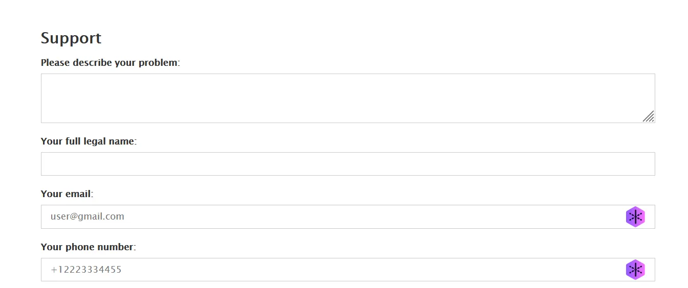Click the resize handle of the problem textarea
Screen dimensions: 688x288
coord(649,116)
